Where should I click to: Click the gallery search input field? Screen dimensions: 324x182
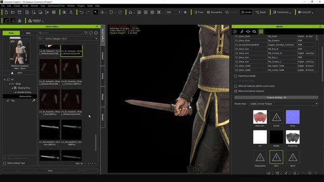point(61,33)
